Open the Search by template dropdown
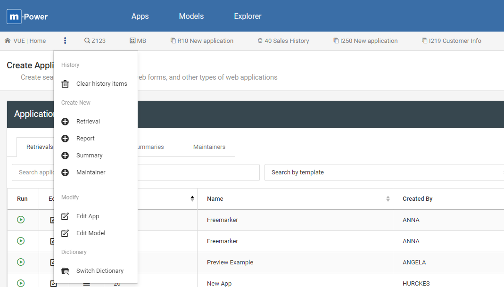The image size is (504, 287). pos(384,172)
